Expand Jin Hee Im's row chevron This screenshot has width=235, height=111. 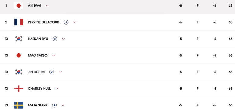60,72
